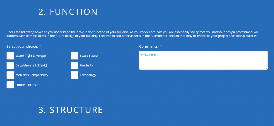
Task: Toggle the Flexibility checkbox
Action: [x=74, y=65]
